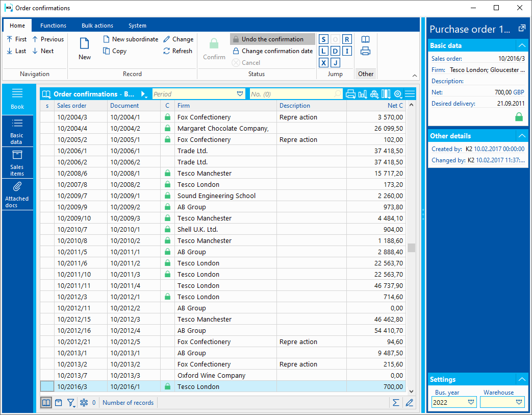
Task: Click the No. search input field
Action: pos(291,94)
